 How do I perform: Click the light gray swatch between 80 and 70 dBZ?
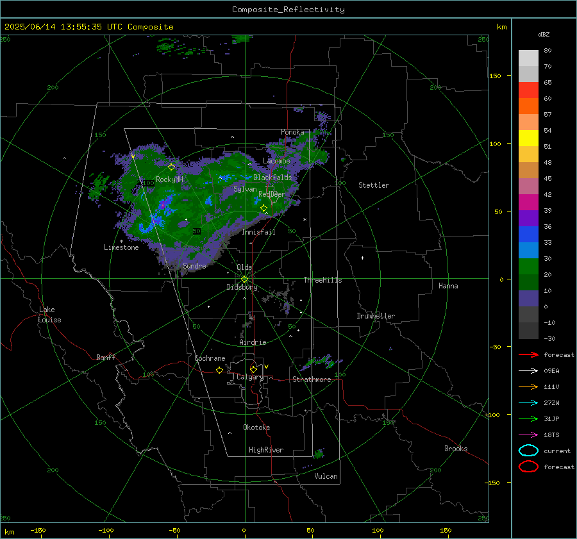(528, 58)
